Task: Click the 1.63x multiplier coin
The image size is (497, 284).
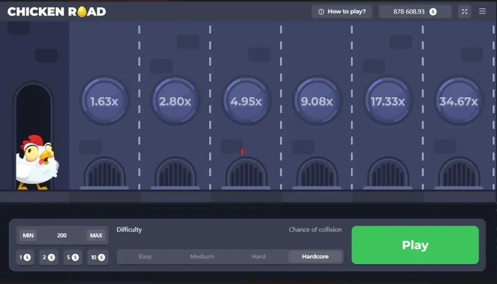Action: coord(104,101)
